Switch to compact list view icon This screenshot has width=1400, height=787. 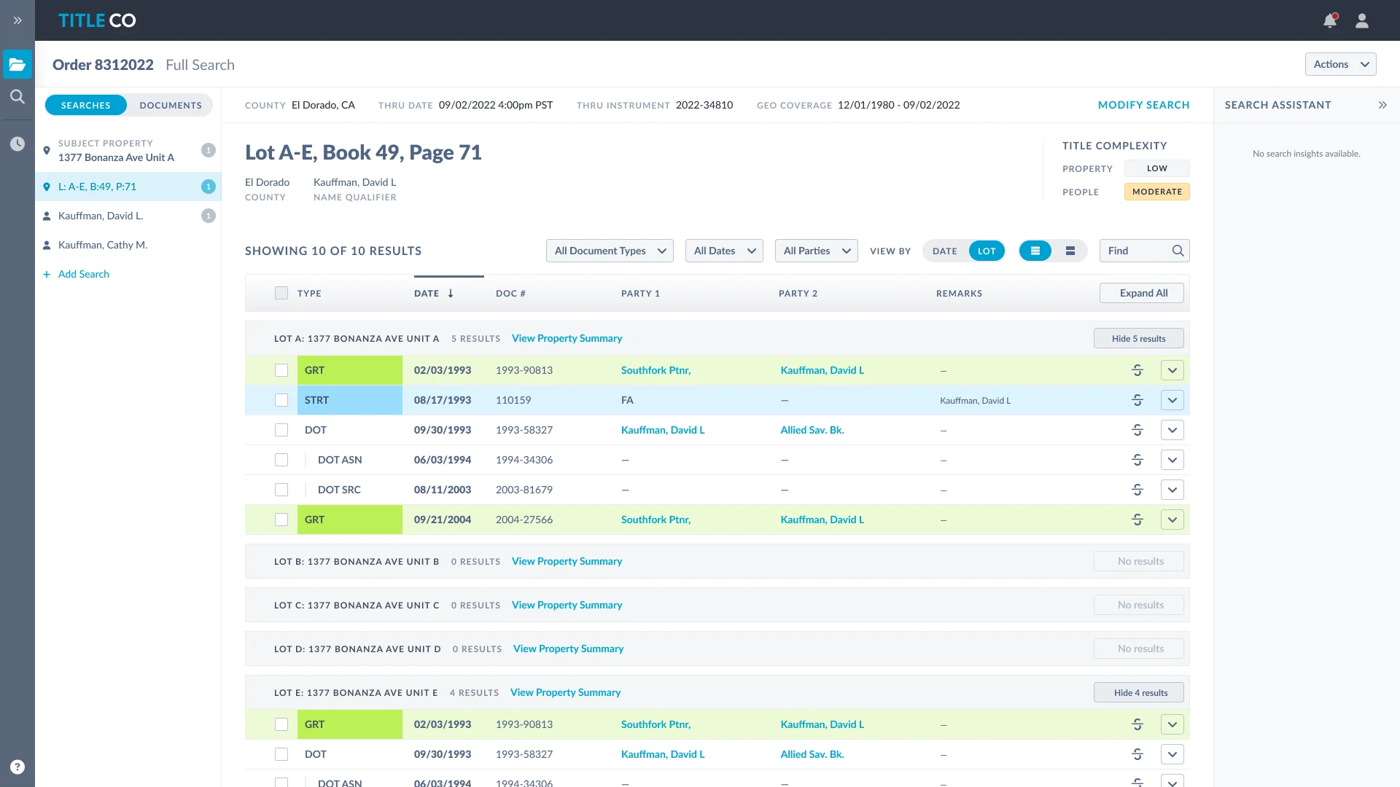(x=1035, y=251)
